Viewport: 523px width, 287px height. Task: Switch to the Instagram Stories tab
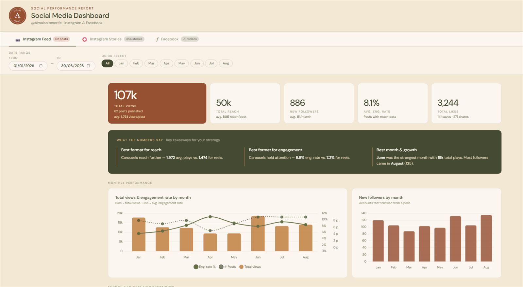(113, 39)
